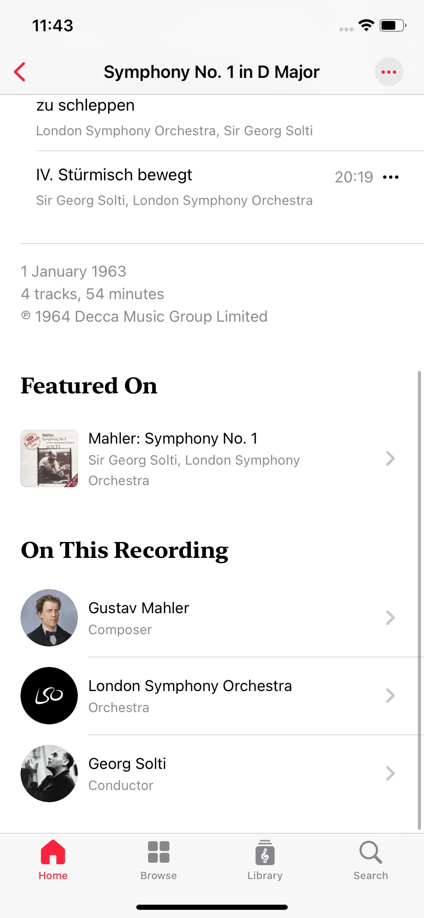Image resolution: width=424 pixels, height=918 pixels.
Task: Open the Library tab
Action: 265,860
